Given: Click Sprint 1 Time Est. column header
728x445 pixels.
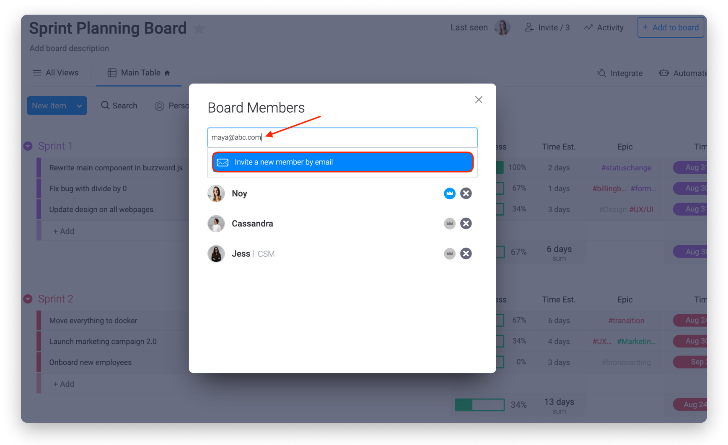Looking at the screenshot, I should tap(559, 147).
